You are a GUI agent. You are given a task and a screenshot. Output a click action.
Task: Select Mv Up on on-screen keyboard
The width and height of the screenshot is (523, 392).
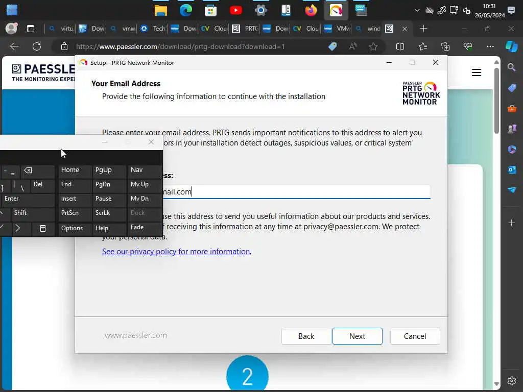pyautogui.click(x=145, y=186)
